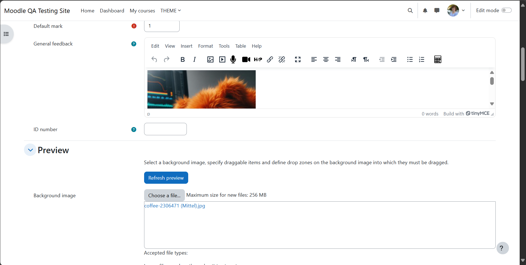Click the Refresh preview button
The width and height of the screenshot is (526, 265).
[166, 178]
